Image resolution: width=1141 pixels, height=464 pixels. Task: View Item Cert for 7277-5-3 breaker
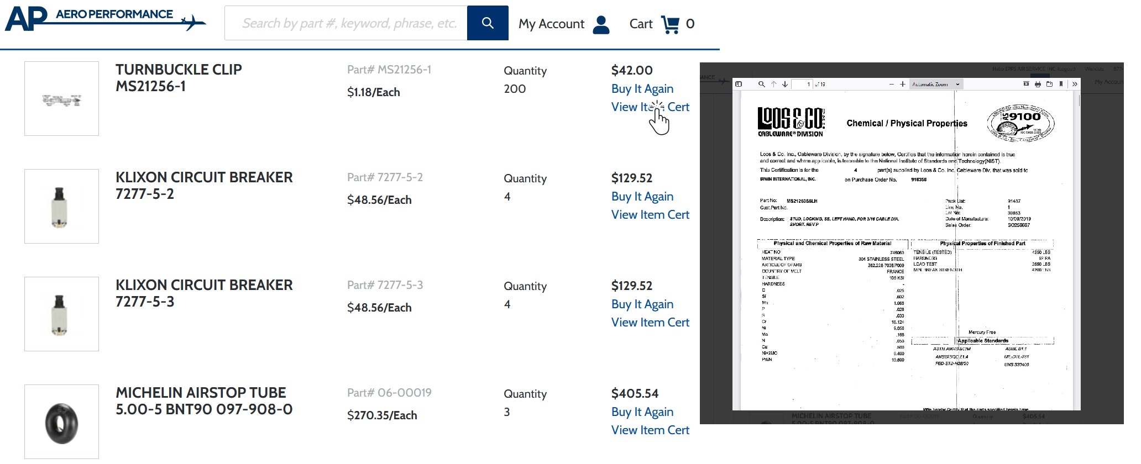(650, 323)
